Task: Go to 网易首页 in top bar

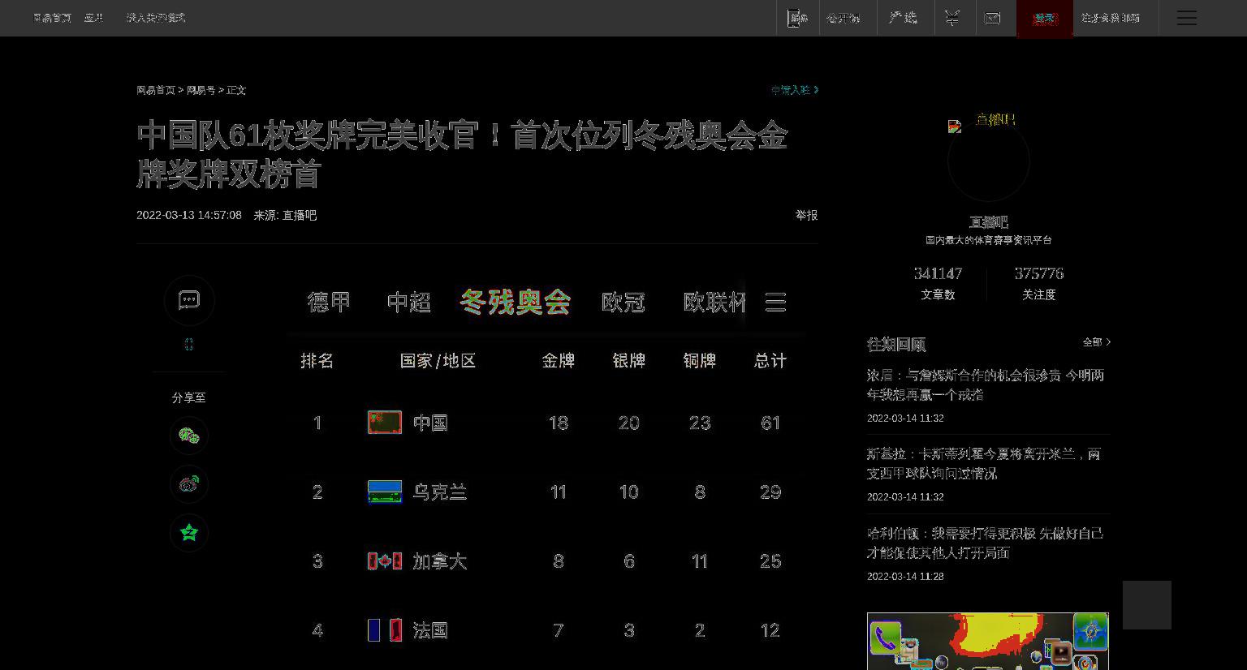Action: coord(52,18)
